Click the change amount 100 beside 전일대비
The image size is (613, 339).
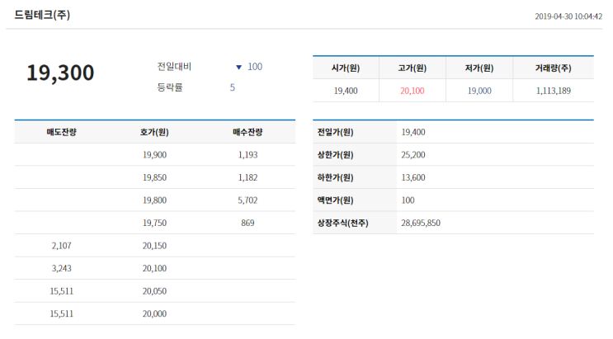pos(255,67)
